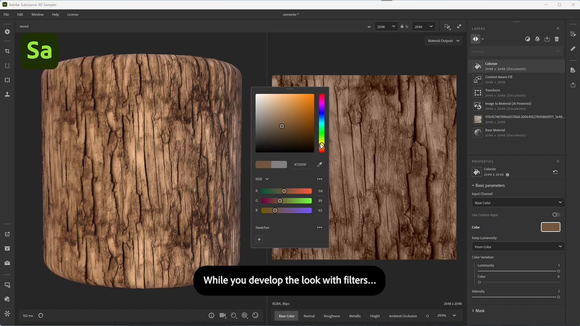Click the monitor settings icon in left sidebar
580x326 pixels.
7,285
